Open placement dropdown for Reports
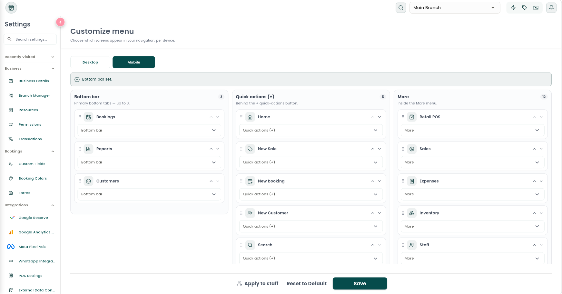562x294 pixels. pos(149,162)
